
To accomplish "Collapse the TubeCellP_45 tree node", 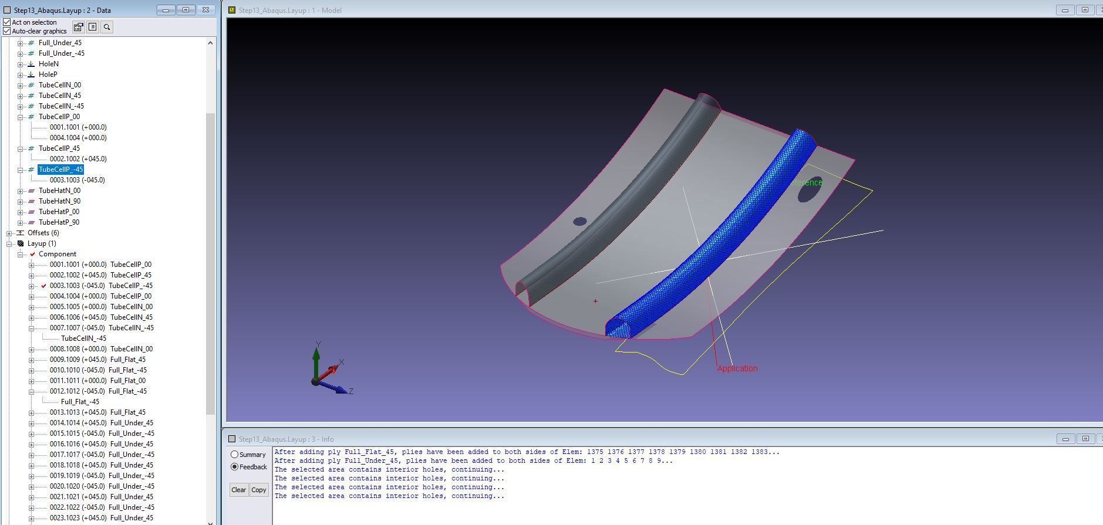I will click(20, 148).
